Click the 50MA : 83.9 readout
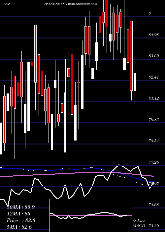This screenshot has width=165, height=232. click(x=21, y=207)
